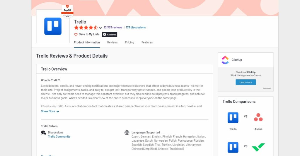The height and width of the screenshot is (156, 300).
Task: Switch to the Reviews tab
Action: [112, 42]
